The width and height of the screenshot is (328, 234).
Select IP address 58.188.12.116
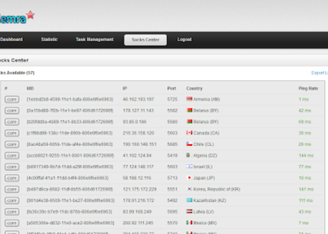coord(137,178)
